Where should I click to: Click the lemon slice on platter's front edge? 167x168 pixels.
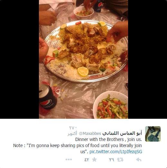pos(83,71)
